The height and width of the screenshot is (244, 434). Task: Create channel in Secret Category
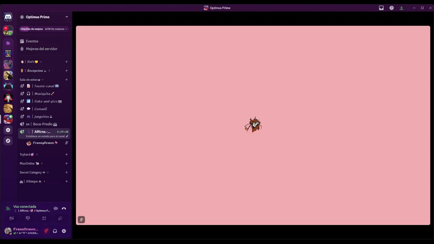click(66, 172)
